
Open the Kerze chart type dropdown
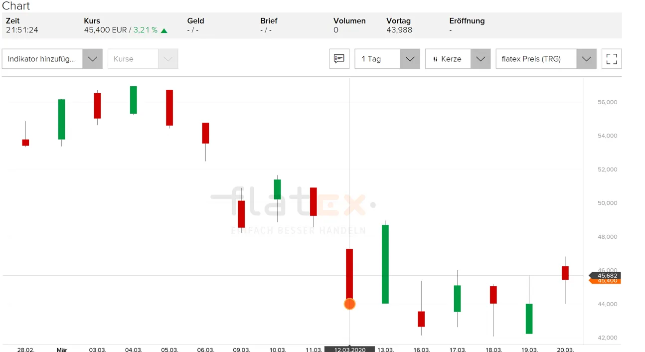coord(458,59)
